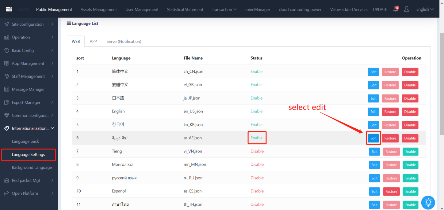
Task: Click the Español language cell
Action: click(119, 191)
